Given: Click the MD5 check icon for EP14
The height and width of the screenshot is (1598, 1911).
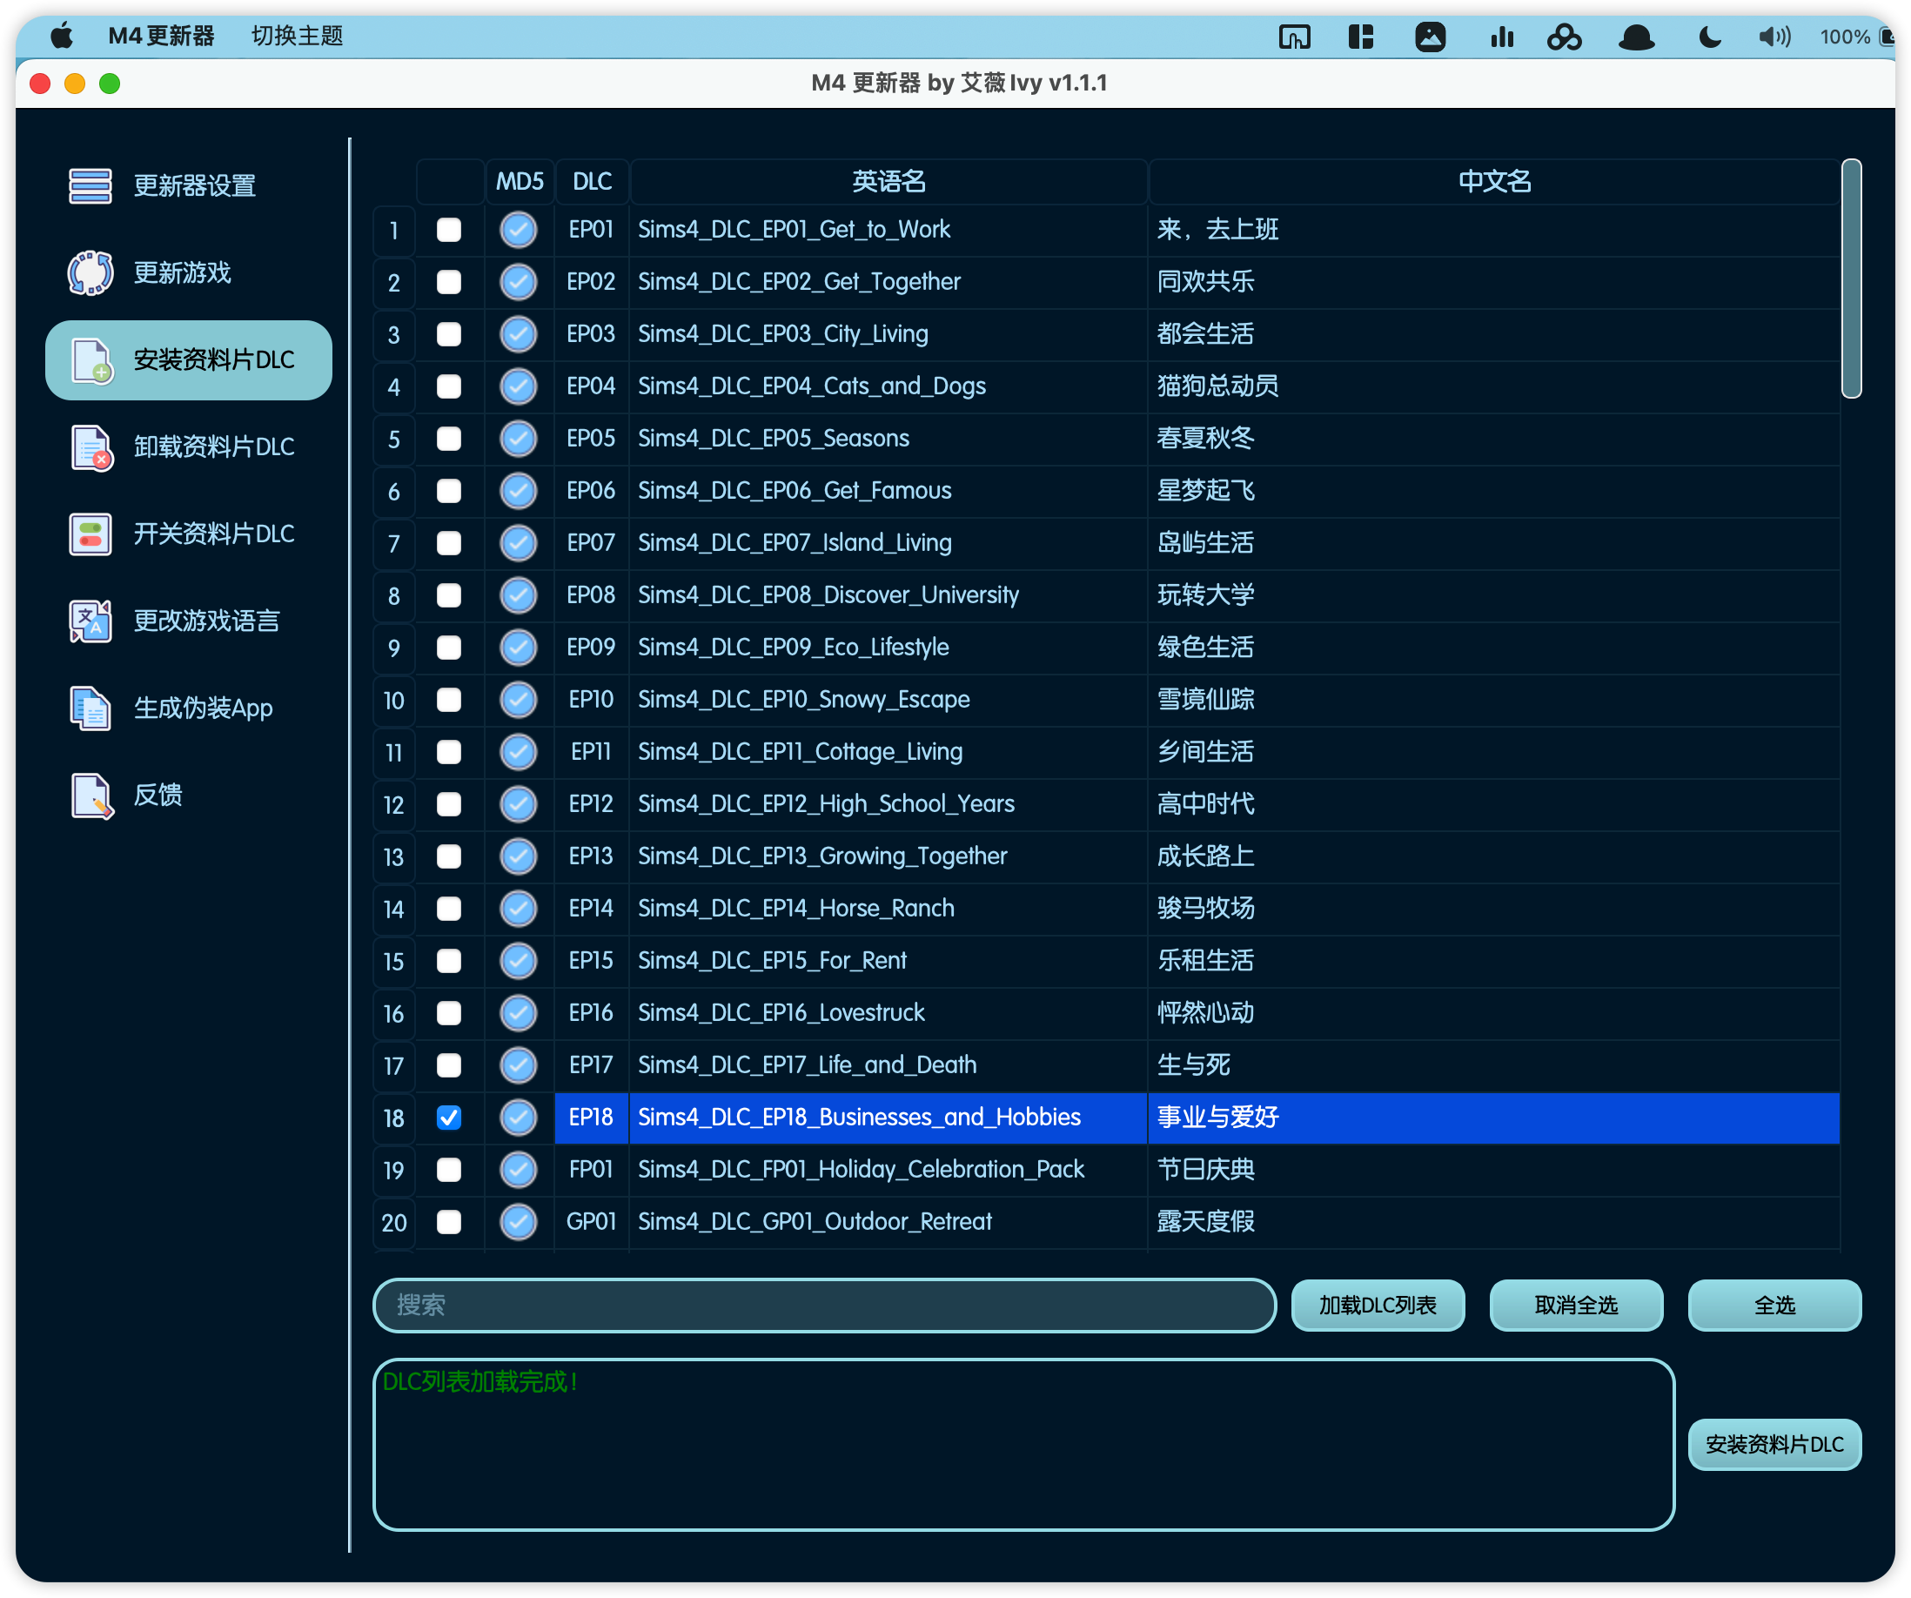Looking at the screenshot, I should pyautogui.click(x=518, y=908).
